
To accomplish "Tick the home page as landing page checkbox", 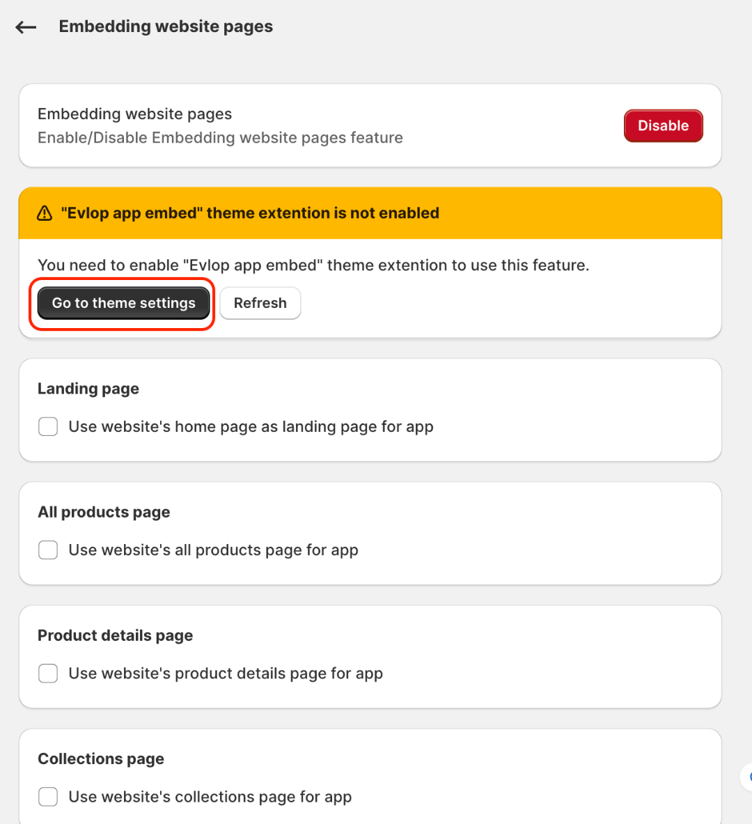I will (48, 426).
